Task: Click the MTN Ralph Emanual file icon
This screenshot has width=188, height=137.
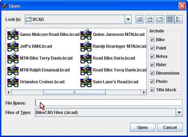Action: tap(13, 70)
